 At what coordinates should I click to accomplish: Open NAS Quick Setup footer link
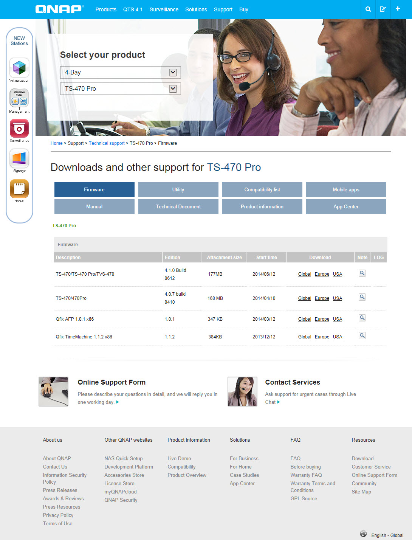click(x=124, y=458)
